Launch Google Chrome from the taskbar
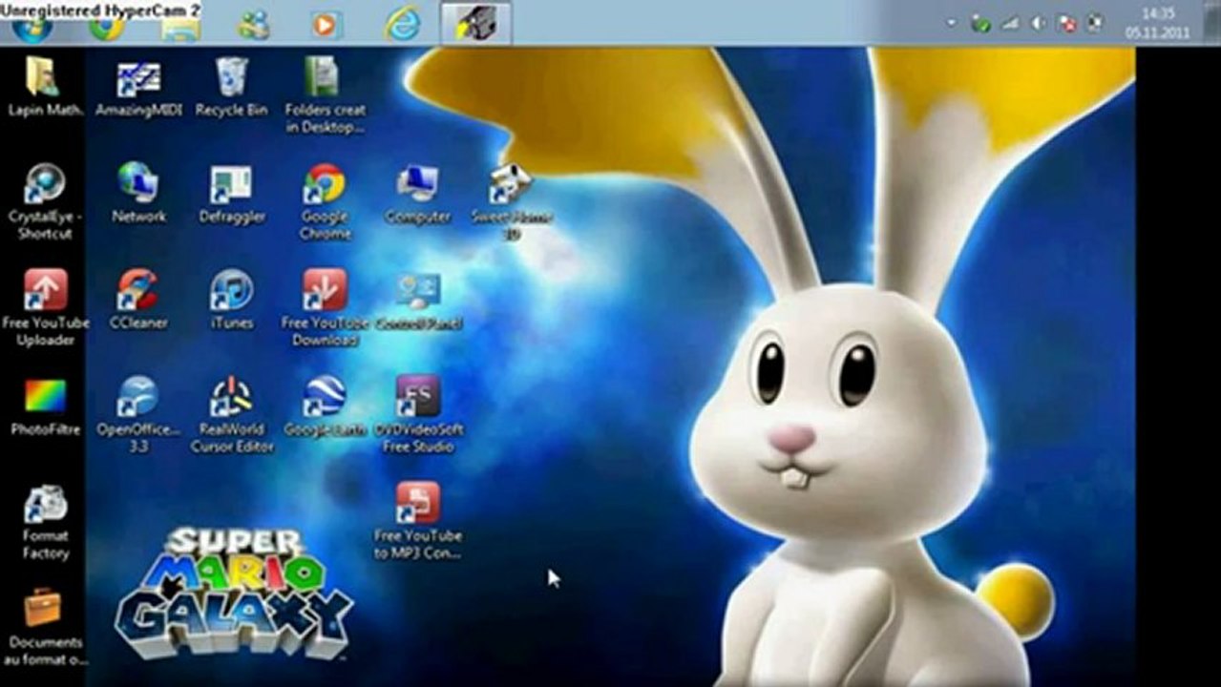The height and width of the screenshot is (687, 1221). pyautogui.click(x=106, y=29)
